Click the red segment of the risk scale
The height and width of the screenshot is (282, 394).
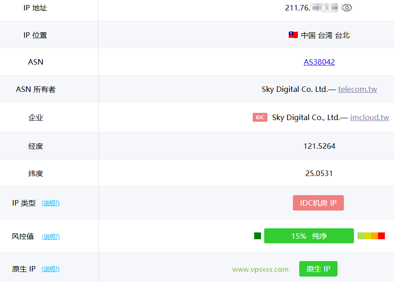pos(382,236)
